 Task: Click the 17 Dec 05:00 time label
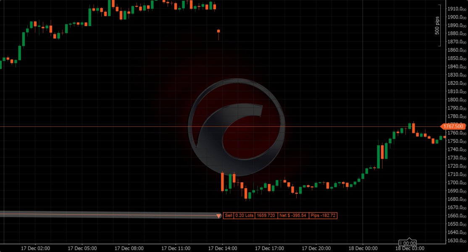point(82,248)
